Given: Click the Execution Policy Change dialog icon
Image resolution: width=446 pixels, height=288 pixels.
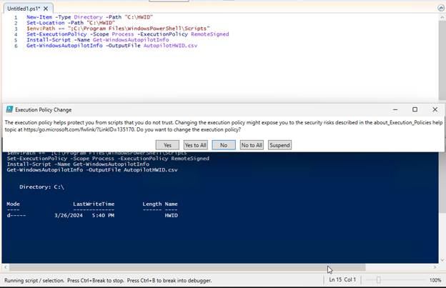Looking at the screenshot, I should tap(9, 110).
